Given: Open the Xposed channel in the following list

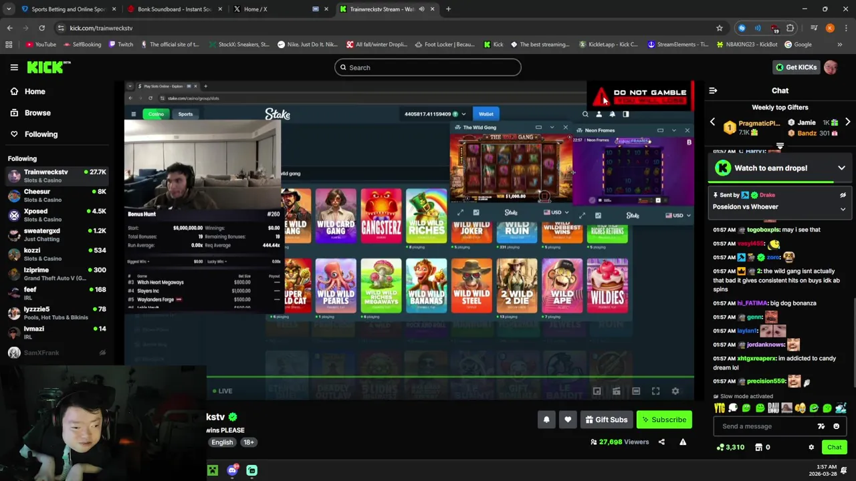Looking at the screenshot, I should tap(57, 214).
